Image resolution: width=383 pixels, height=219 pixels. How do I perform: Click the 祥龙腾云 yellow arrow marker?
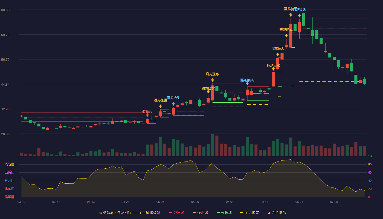(286, 36)
